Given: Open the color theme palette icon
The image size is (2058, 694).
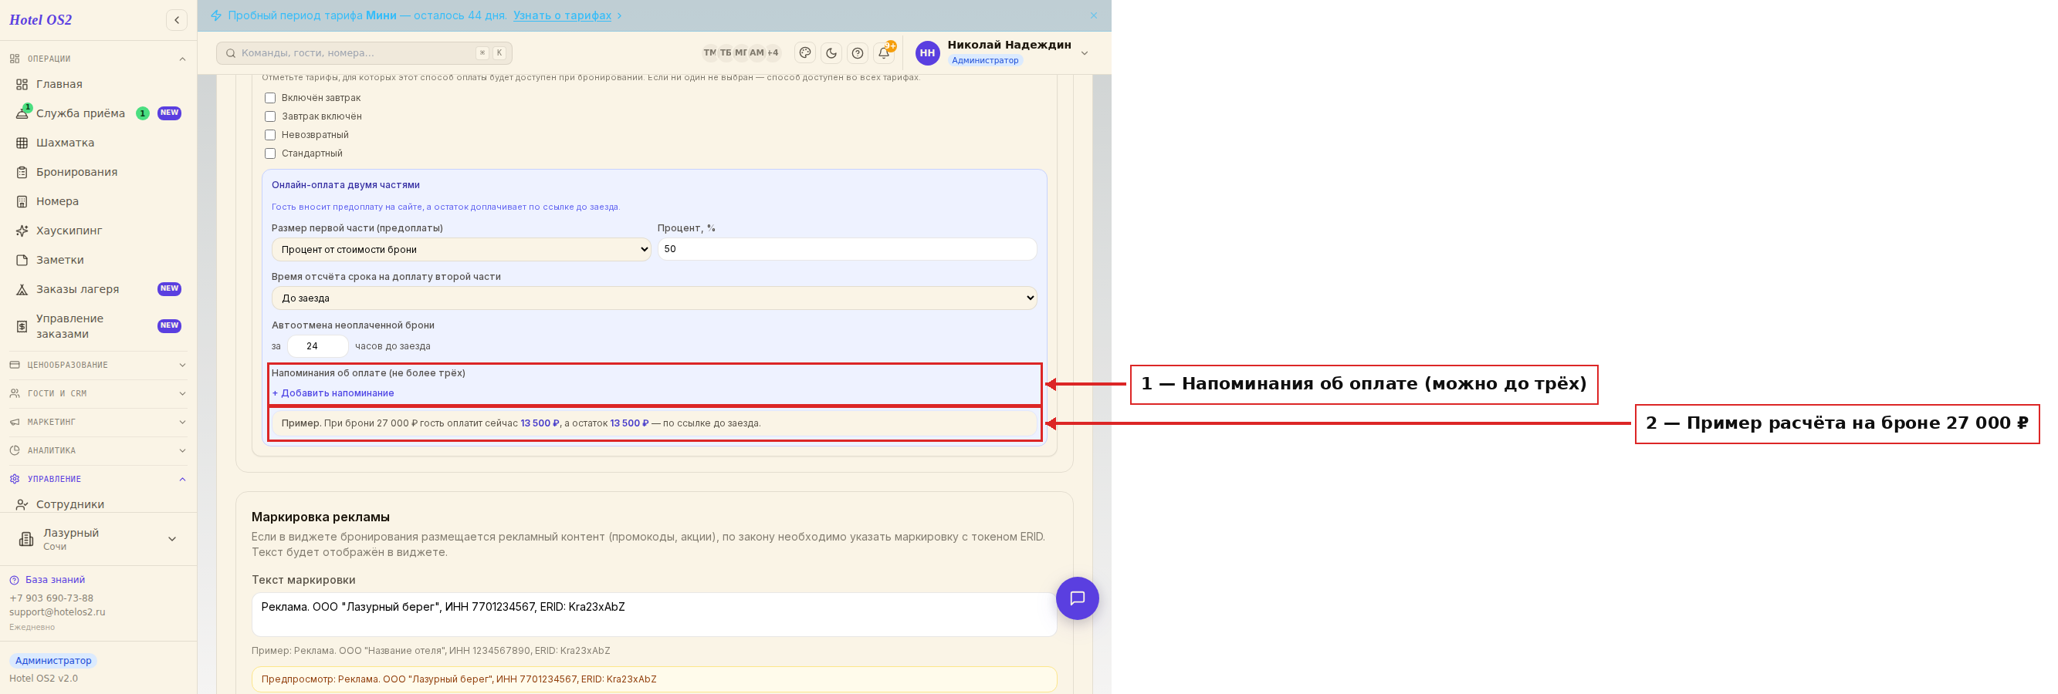Looking at the screenshot, I should [805, 52].
